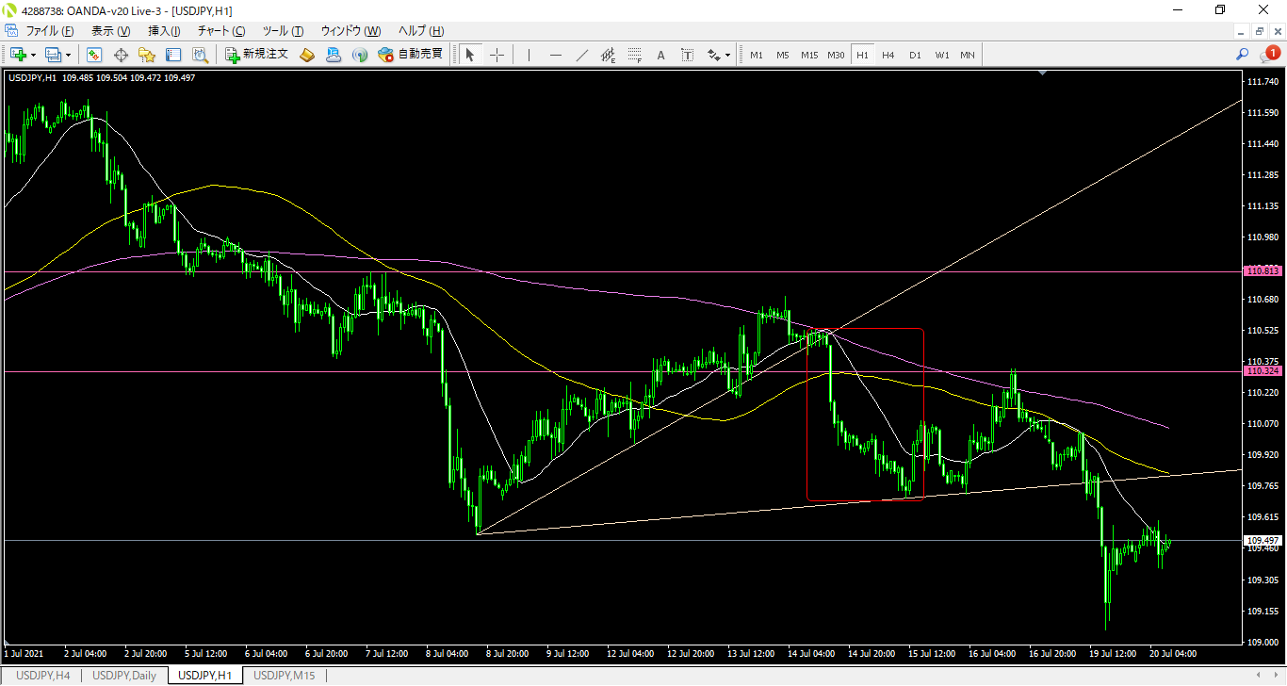Open the arrows objects dropdown
The height and width of the screenshot is (686, 1287).
coord(727,55)
